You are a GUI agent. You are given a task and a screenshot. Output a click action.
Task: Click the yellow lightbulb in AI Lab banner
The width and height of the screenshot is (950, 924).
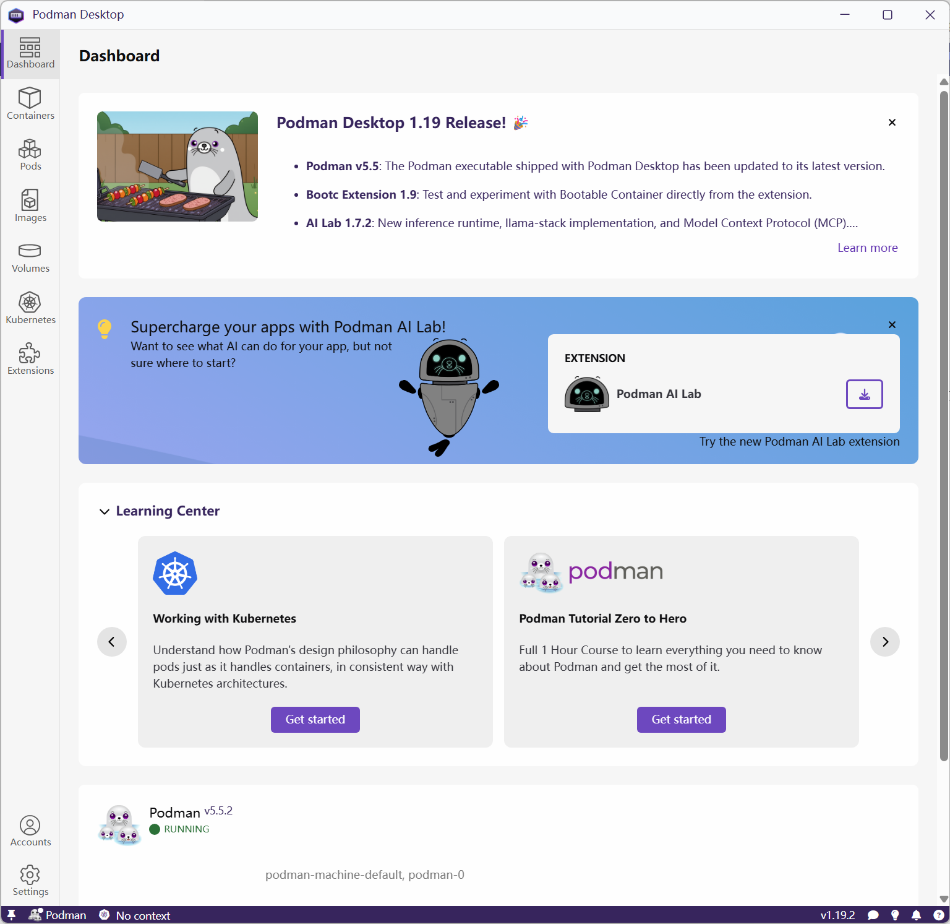tap(105, 329)
